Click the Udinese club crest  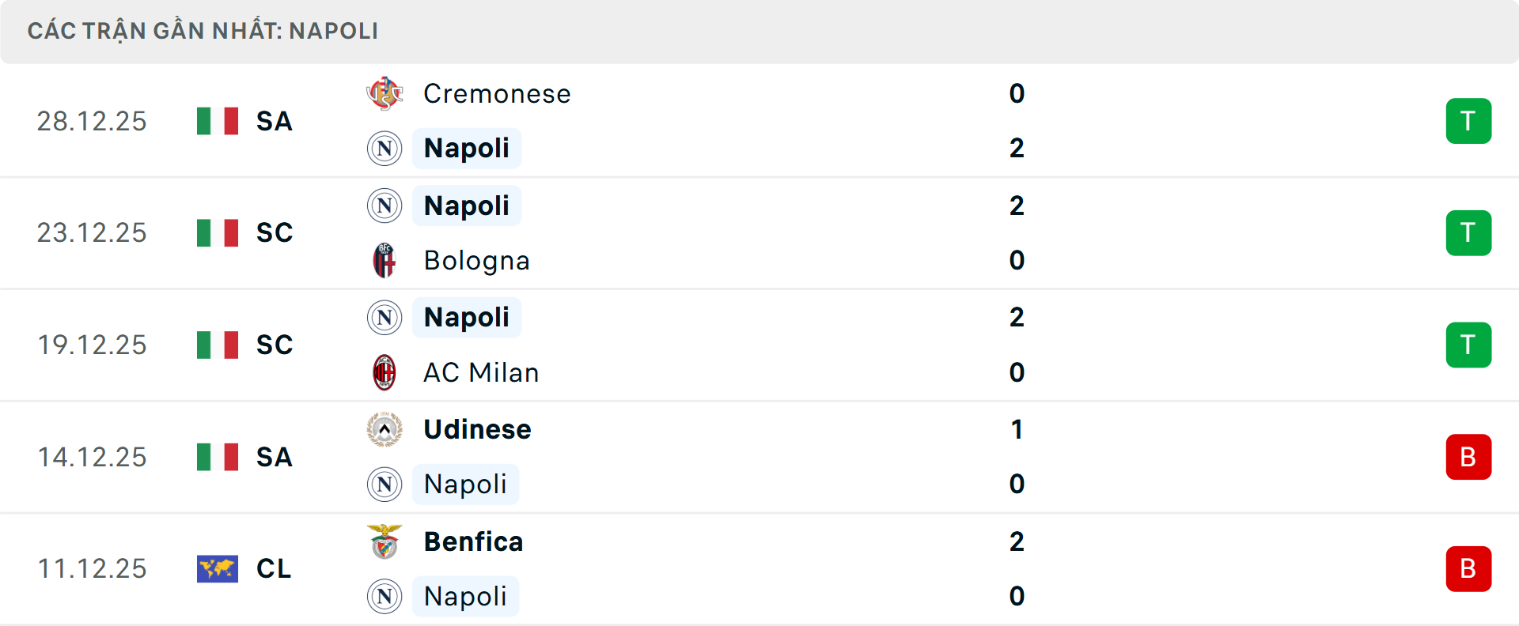(x=385, y=429)
